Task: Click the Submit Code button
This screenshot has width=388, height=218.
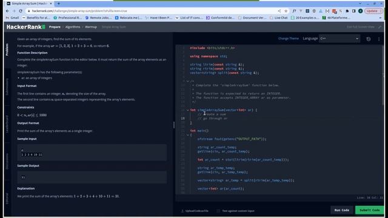Action: 370,210
